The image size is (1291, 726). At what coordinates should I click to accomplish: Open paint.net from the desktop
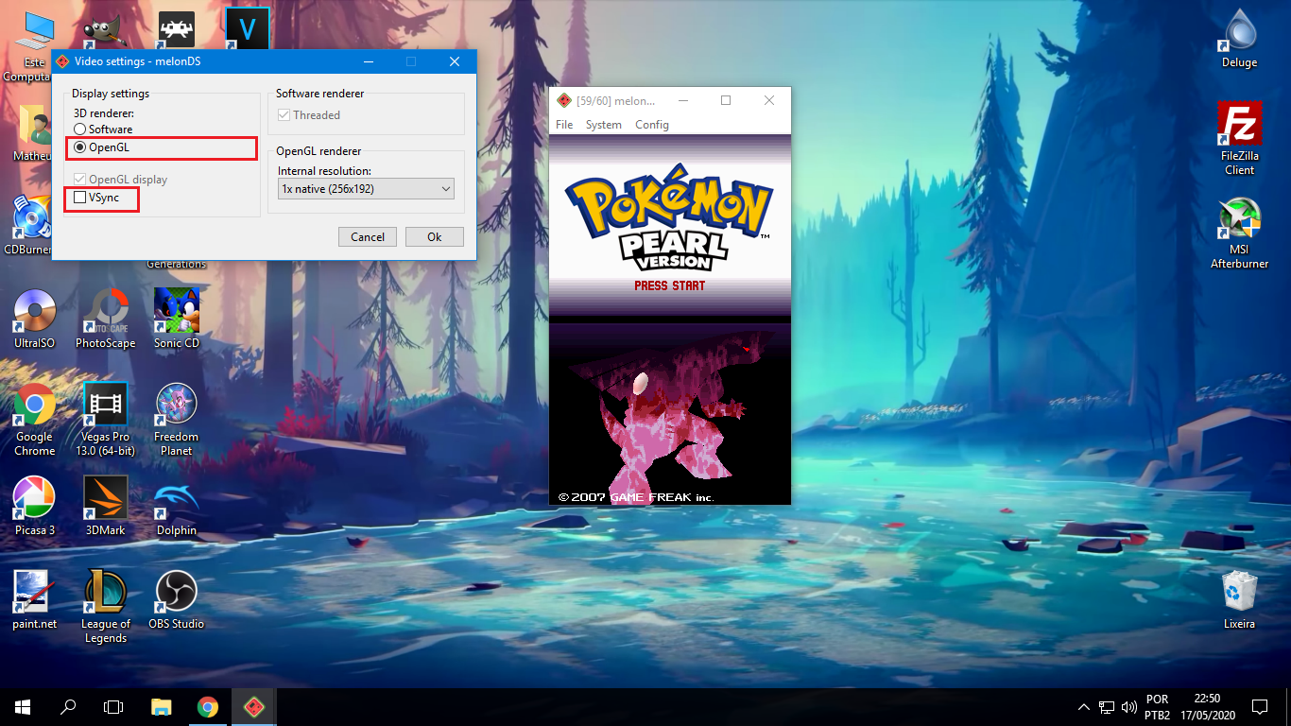tap(34, 586)
